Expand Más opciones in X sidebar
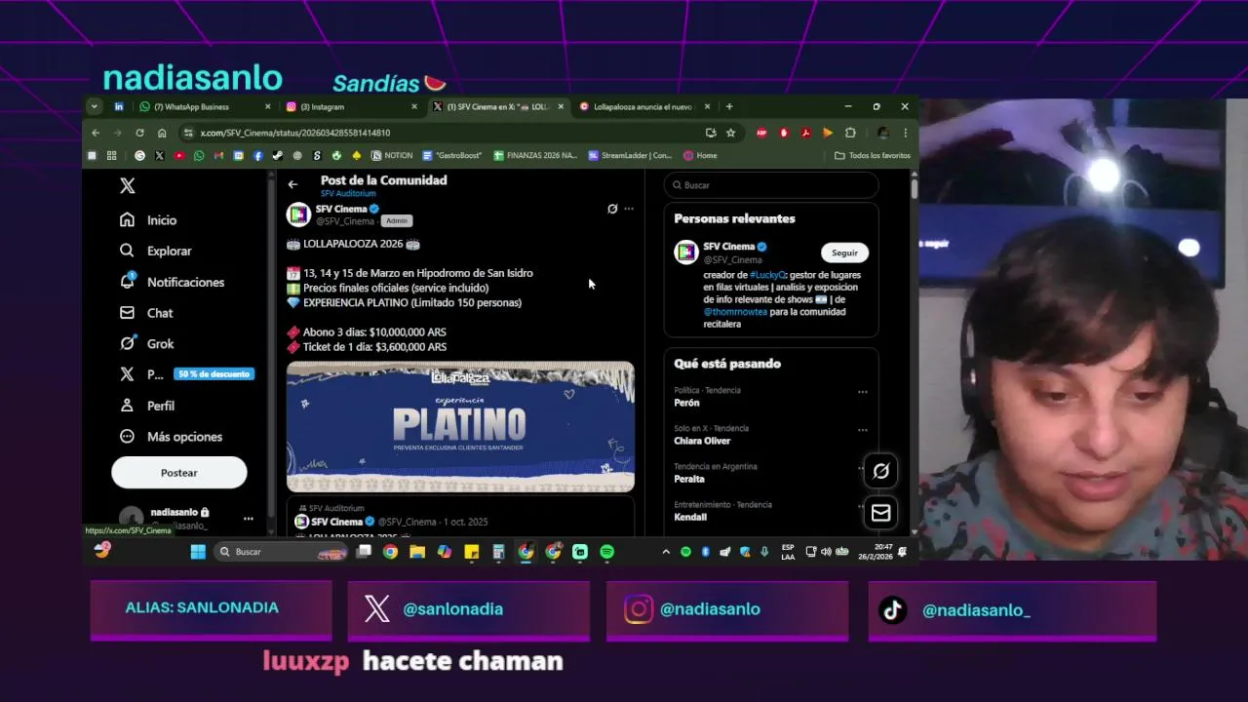This screenshot has width=1248, height=702. (171, 437)
